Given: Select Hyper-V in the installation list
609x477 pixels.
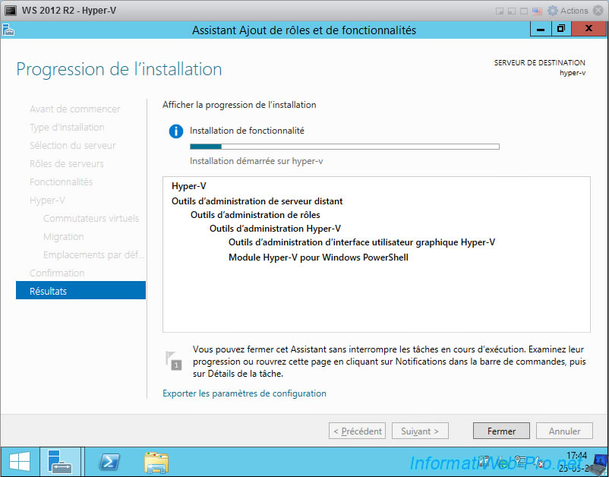Looking at the screenshot, I should [189, 186].
